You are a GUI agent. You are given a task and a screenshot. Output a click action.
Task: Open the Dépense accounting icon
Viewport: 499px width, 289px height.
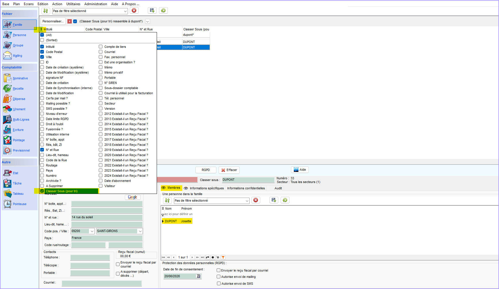(7, 99)
